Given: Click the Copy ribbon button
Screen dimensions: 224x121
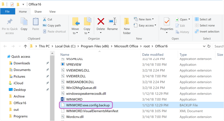Looking at the screenshot, I should tap(24, 24).
